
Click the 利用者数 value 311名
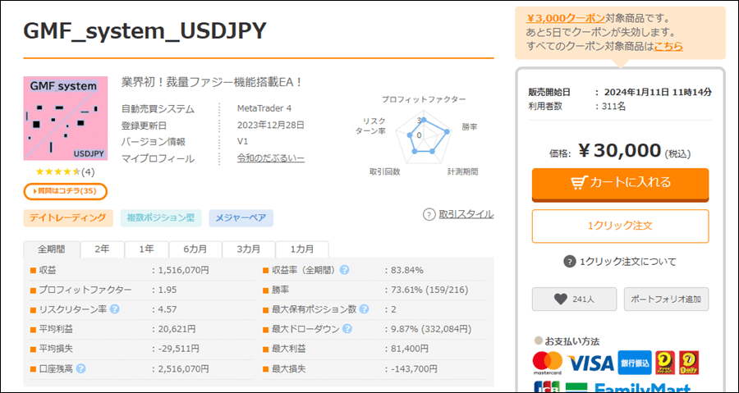point(614,107)
